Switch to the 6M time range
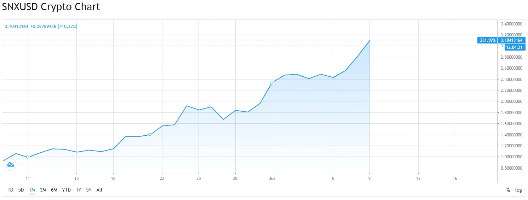 [x=54, y=190]
